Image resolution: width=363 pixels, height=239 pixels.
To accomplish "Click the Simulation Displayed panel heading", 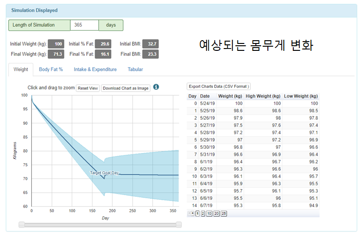I will point(35,10).
